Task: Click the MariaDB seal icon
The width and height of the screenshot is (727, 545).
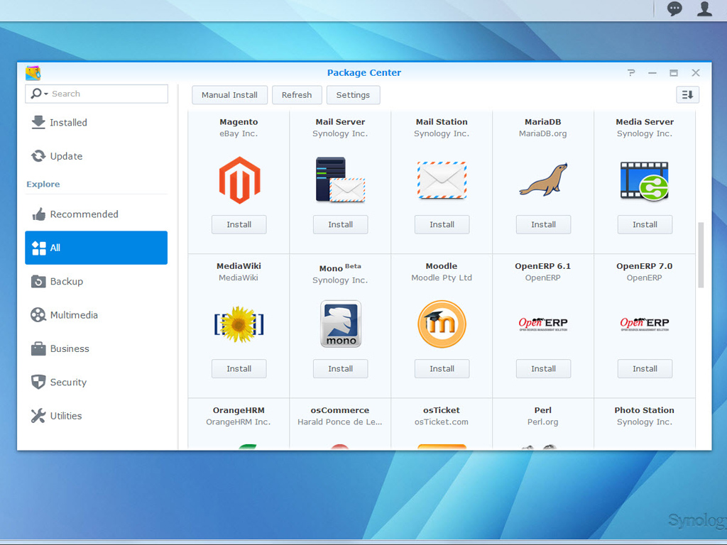Action: [543, 180]
